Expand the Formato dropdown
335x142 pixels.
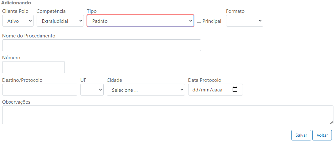(245, 21)
